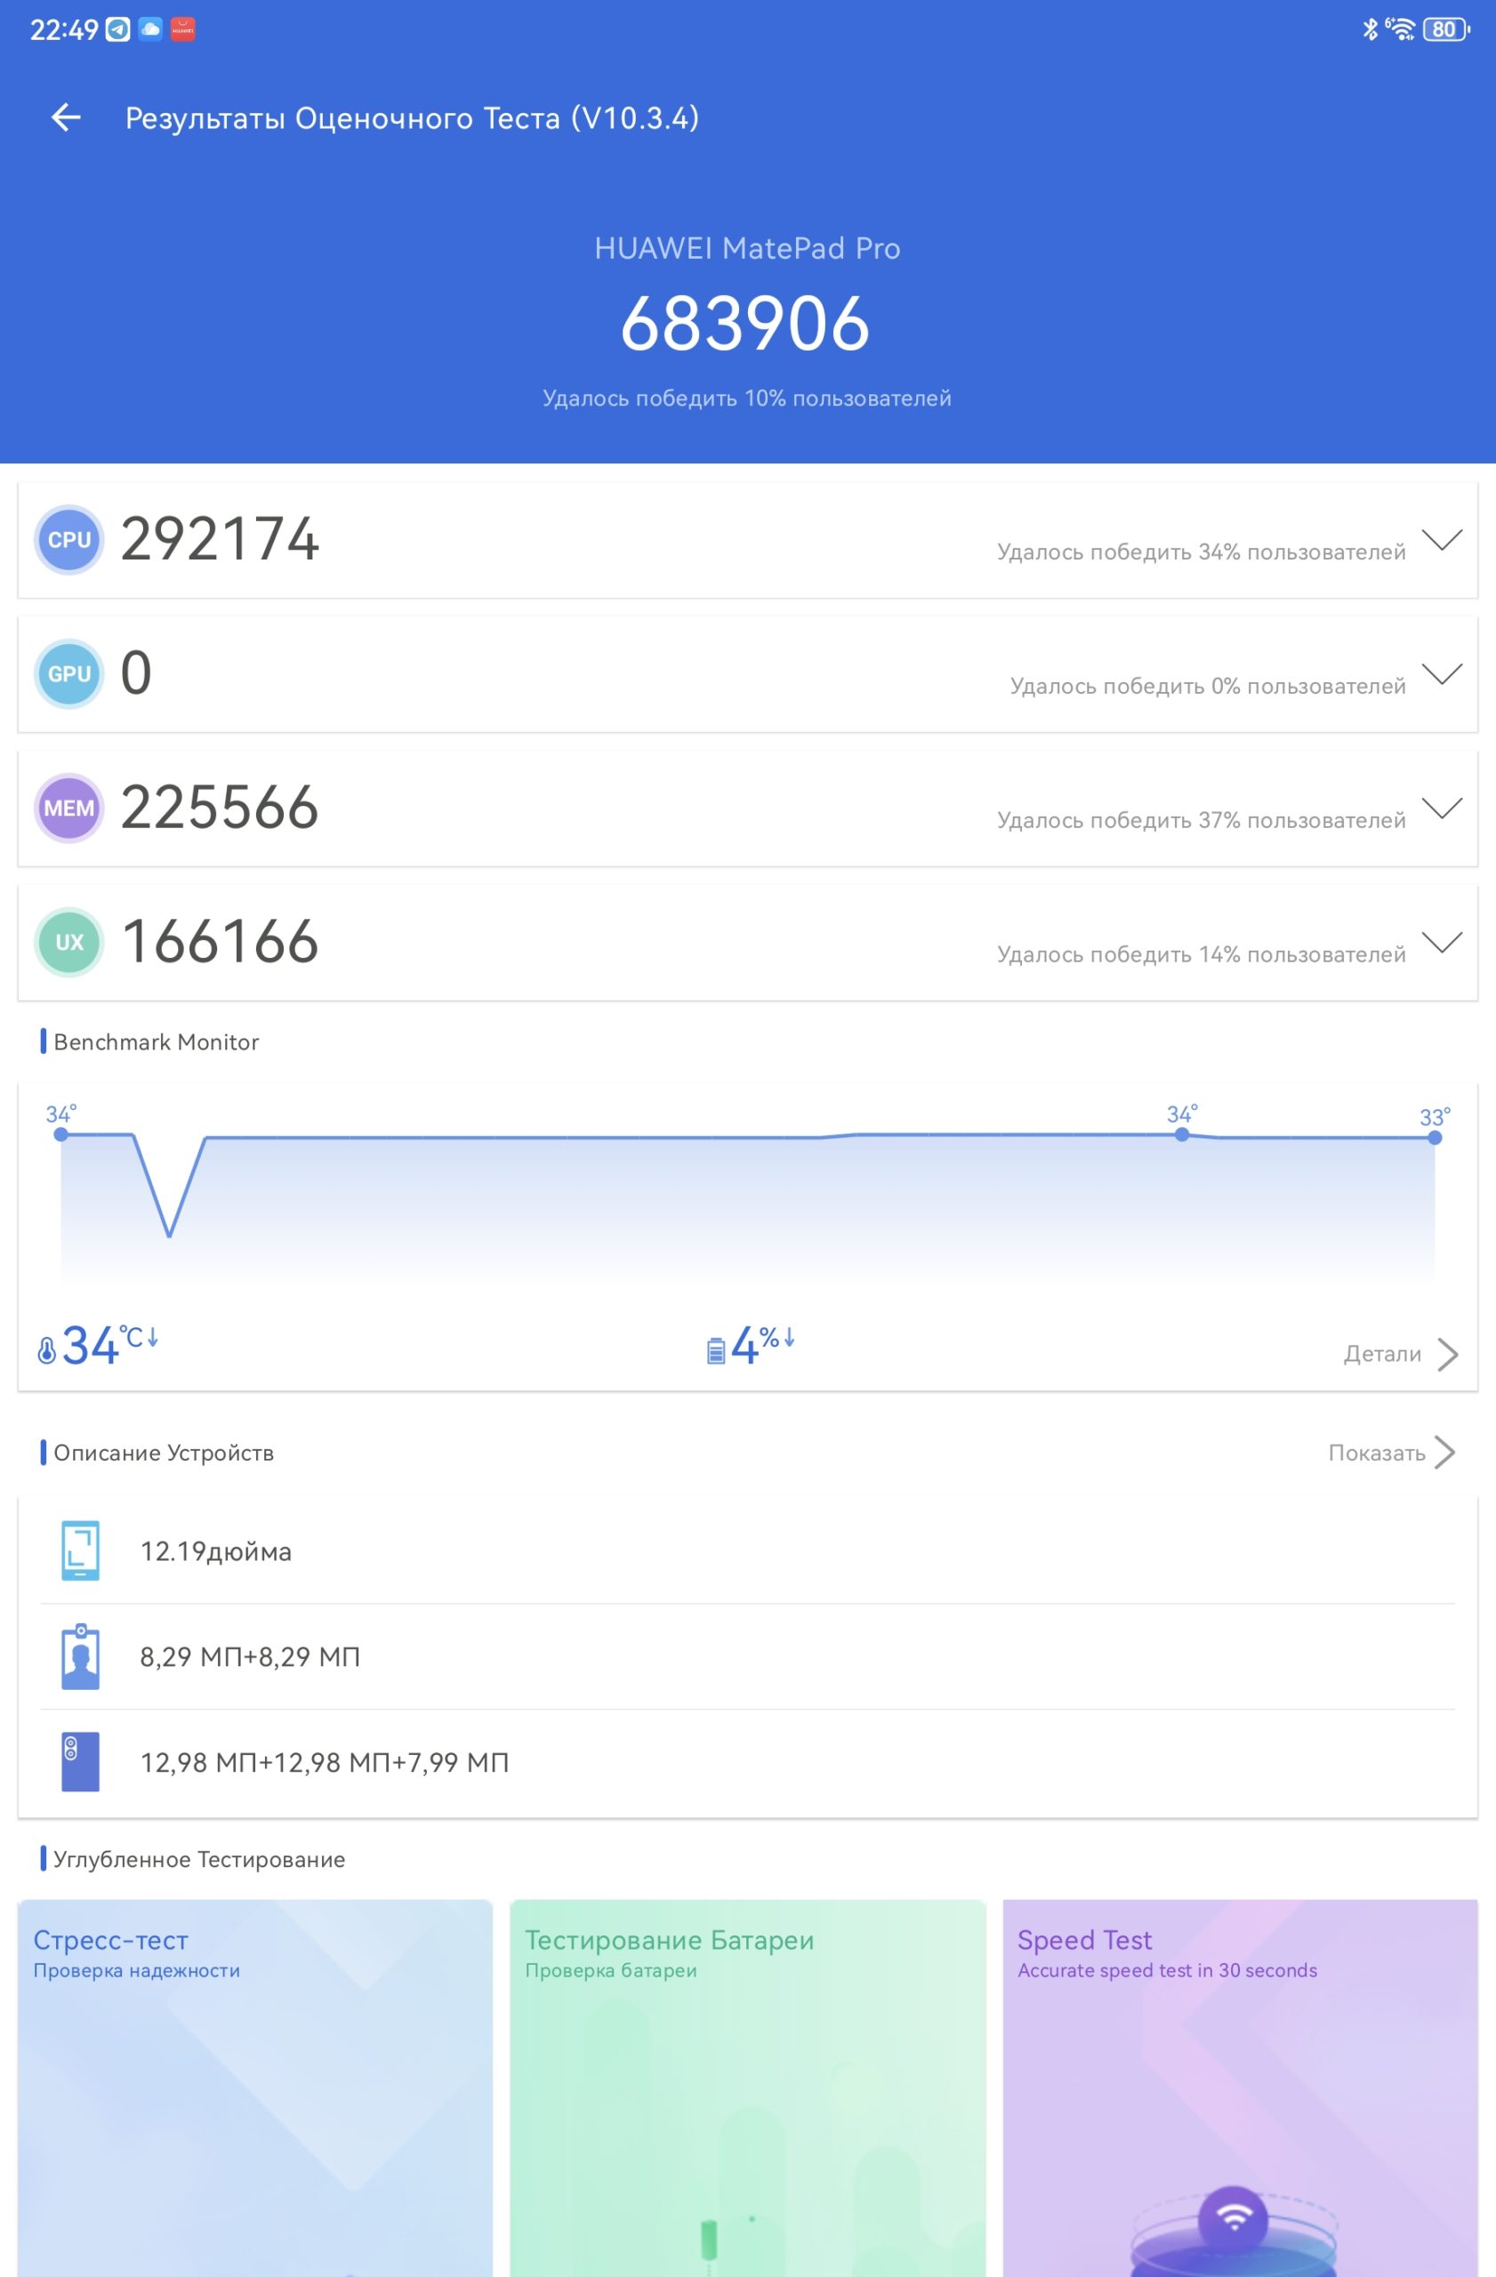Expand the GPU score details chevron

(x=1442, y=673)
